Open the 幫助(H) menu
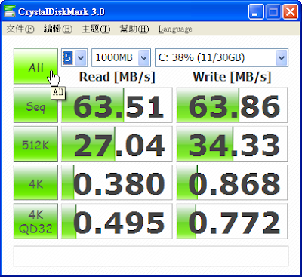Screen dimensions: 302x277 click(134, 29)
